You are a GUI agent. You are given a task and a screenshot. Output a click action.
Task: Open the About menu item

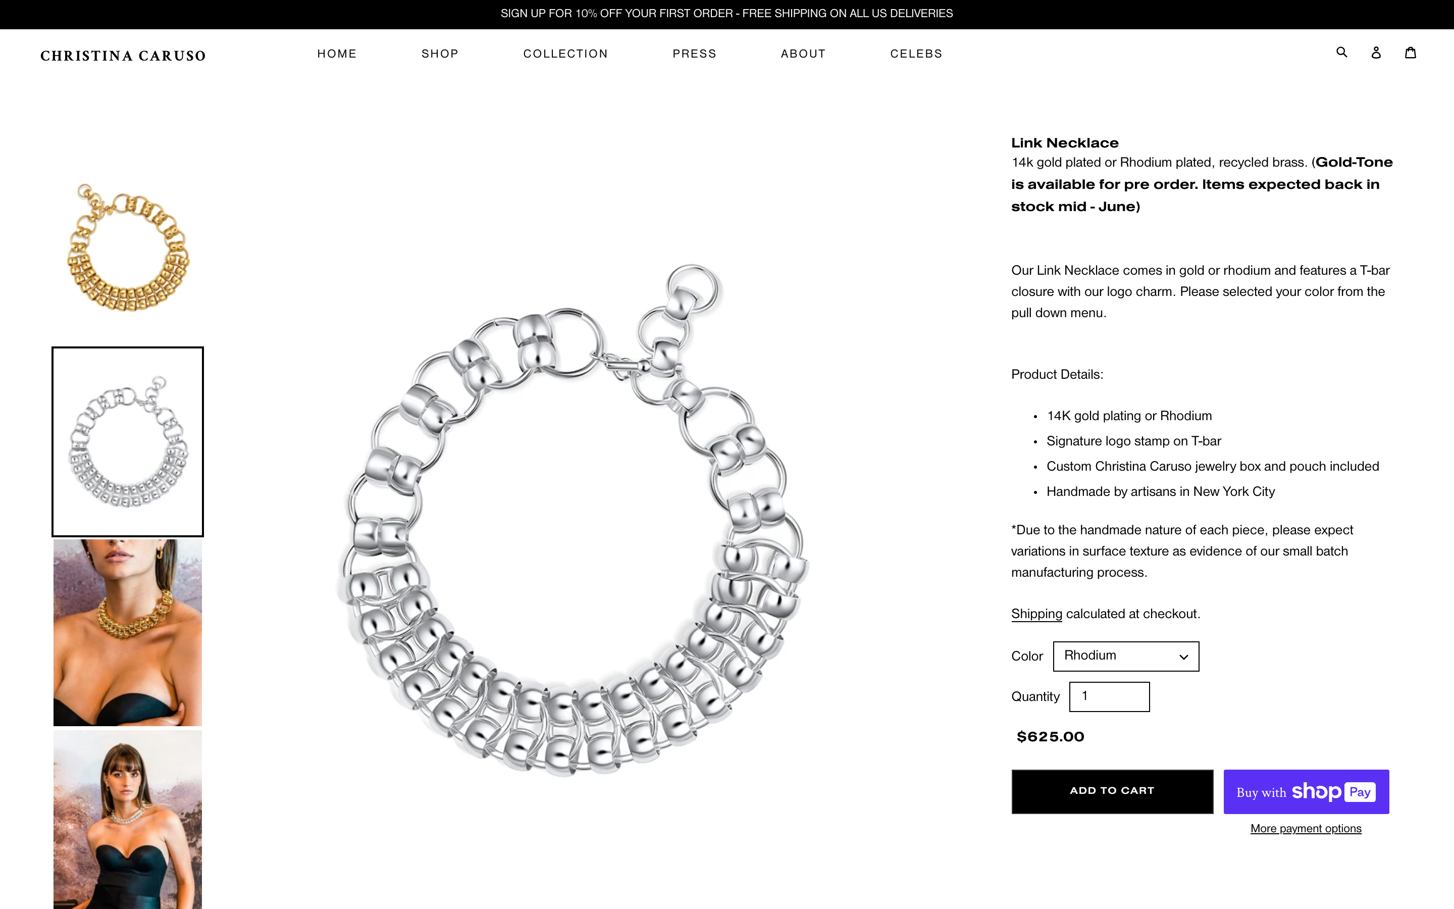[803, 54]
